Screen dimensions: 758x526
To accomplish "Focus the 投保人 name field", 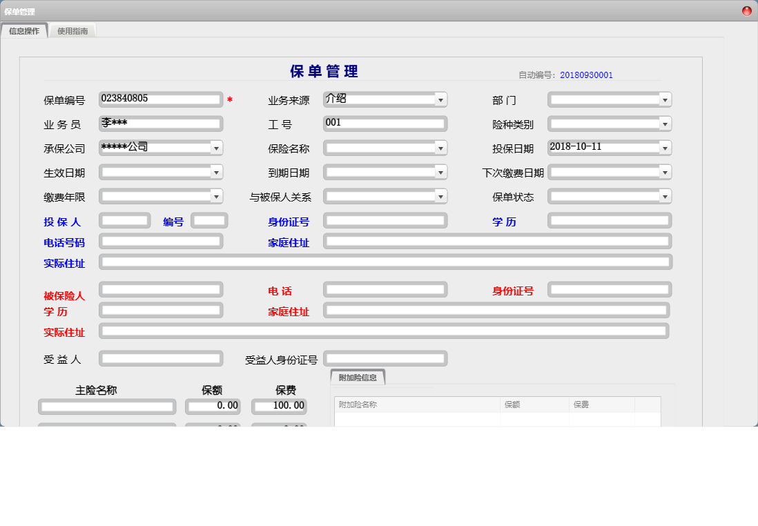I will [124, 221].
